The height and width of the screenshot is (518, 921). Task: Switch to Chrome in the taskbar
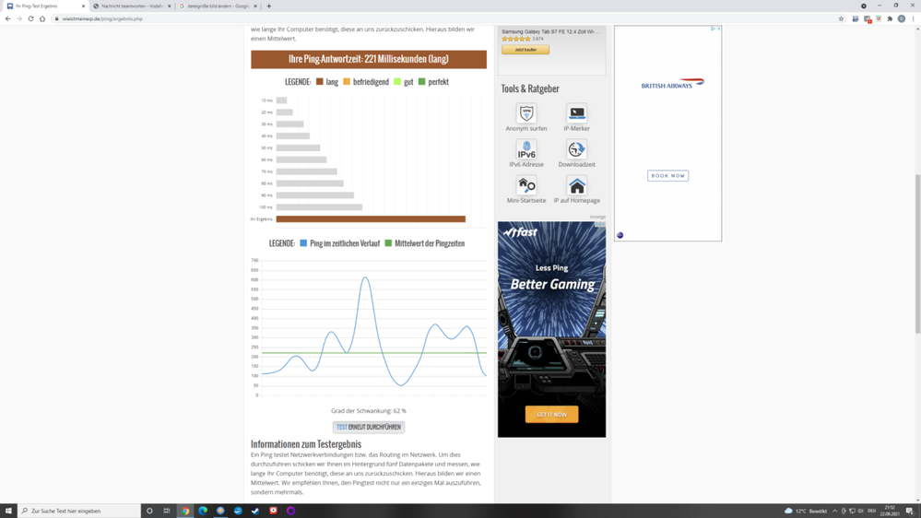(x=185, y=511)
